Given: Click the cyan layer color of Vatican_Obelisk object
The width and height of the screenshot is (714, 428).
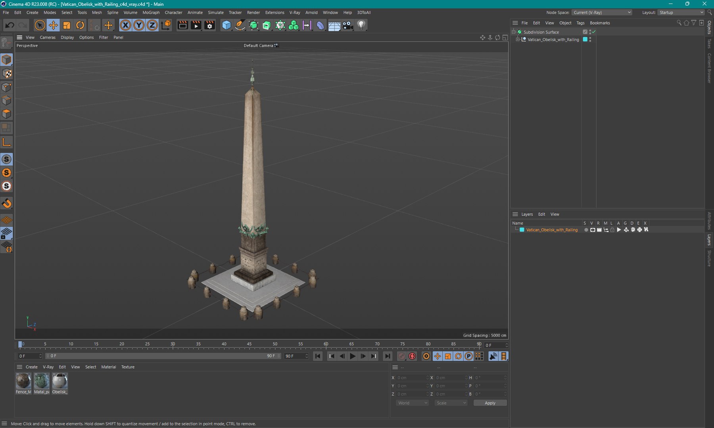Looking at the screenshot, I should tap(585, 40).
